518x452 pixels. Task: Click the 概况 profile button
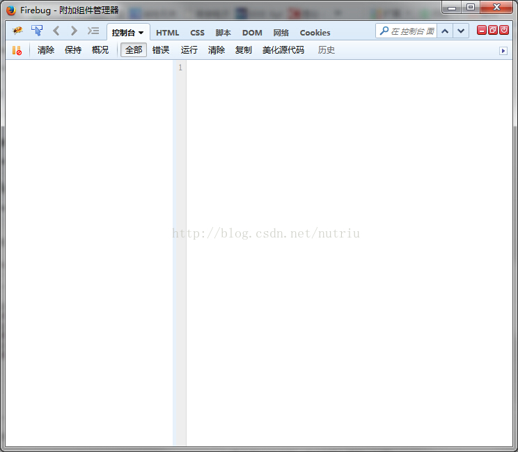pos(100,50)
